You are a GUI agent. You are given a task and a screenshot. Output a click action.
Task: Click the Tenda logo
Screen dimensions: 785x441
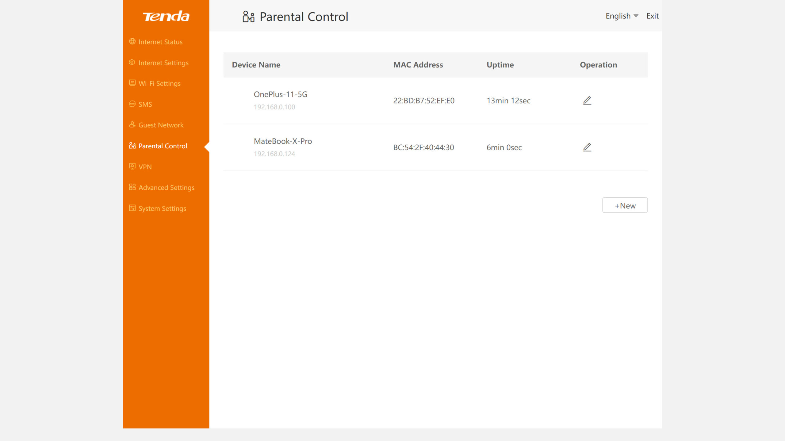166,16
